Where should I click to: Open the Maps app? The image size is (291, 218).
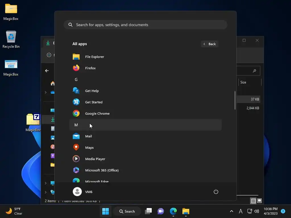tap(145, 148)
